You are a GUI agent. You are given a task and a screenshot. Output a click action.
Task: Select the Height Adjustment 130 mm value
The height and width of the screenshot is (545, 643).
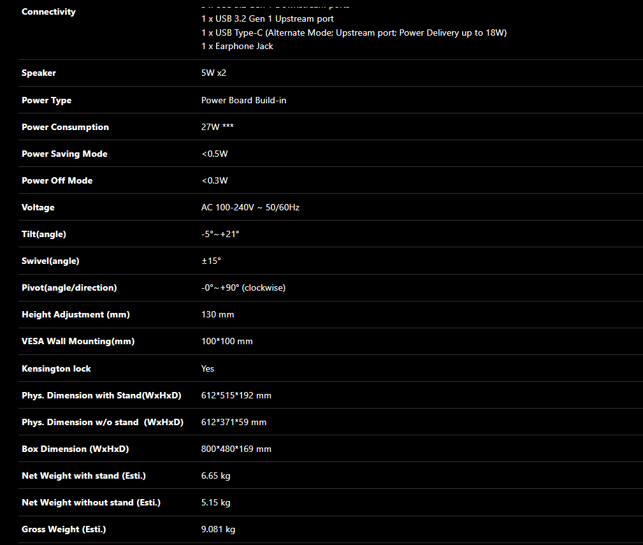217,314
